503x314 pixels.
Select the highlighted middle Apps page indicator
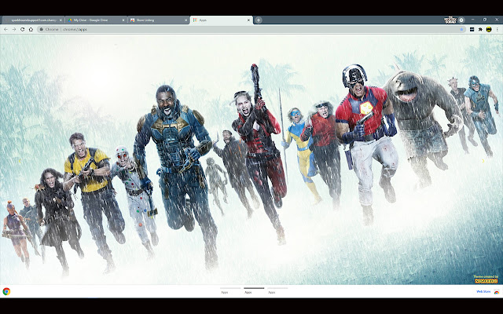(x=254, y=290)
